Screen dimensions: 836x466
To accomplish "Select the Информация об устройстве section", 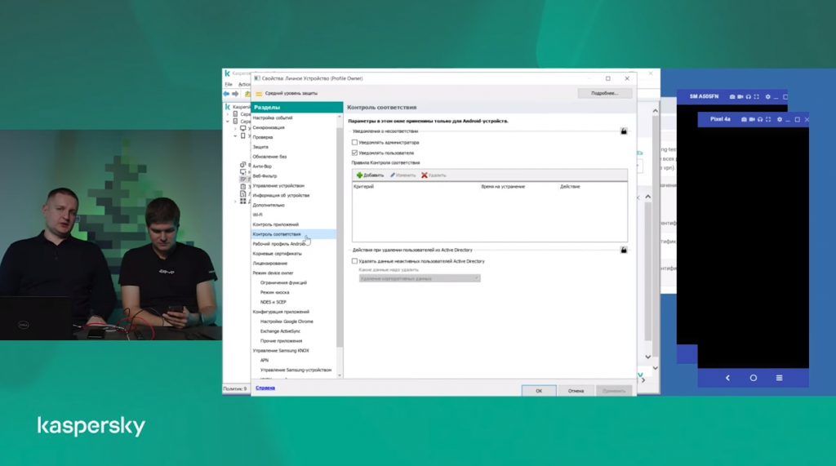I will (281, 195).
